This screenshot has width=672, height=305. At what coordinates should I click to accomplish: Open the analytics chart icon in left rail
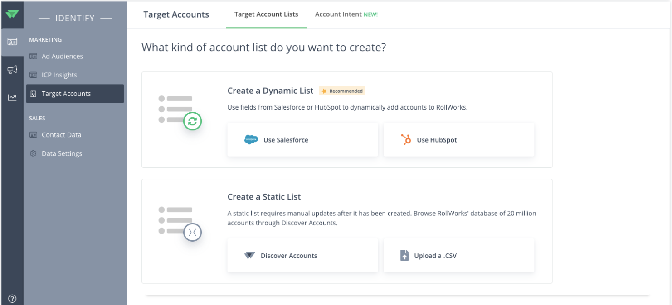(x=12, y=97)
